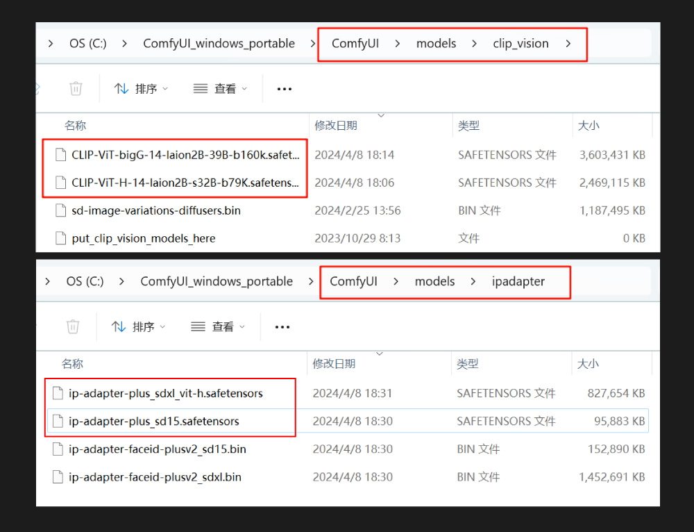The image size is (694, 532).
Task: Open the more options ellipsis in ipadapter window
Action: [x=282, y=327]
